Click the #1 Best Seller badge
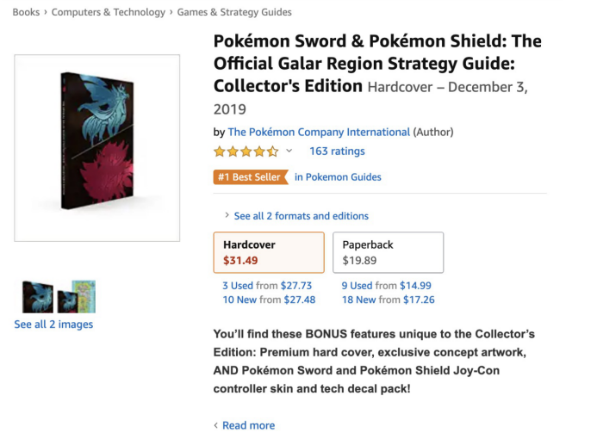This screenshot has height=439, width=597. point(250,177)
